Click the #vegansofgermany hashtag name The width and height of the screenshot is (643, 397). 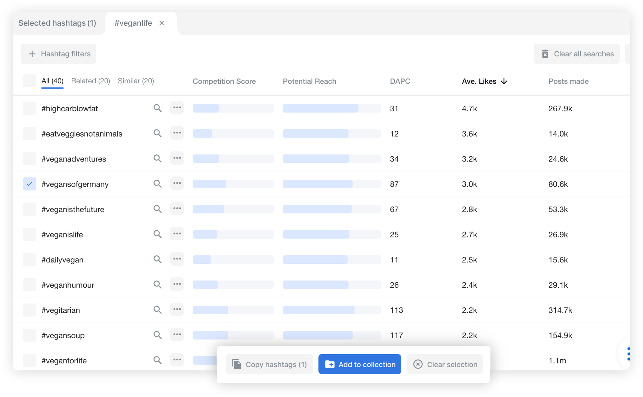tap(75, 184)
